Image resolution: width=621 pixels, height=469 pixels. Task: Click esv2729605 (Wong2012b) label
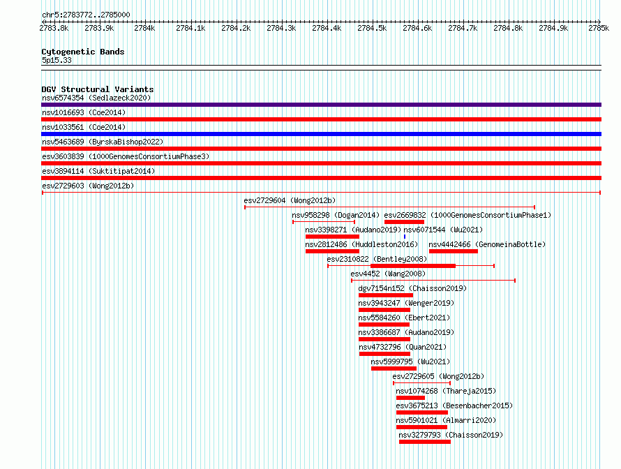point(438,376)
